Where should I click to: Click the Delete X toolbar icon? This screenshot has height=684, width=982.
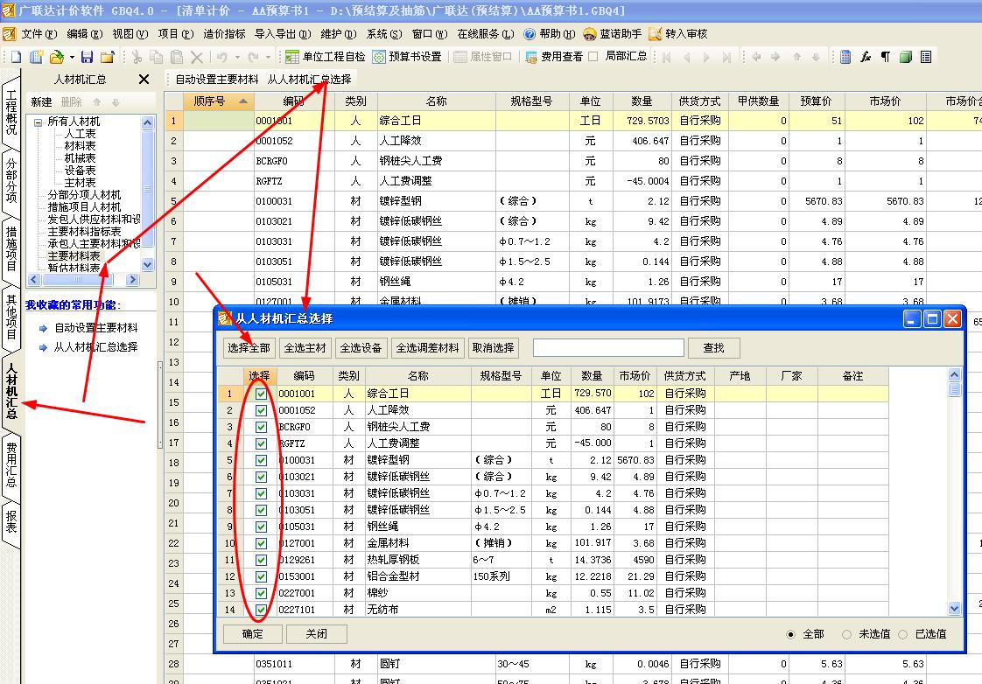[197, 57]
